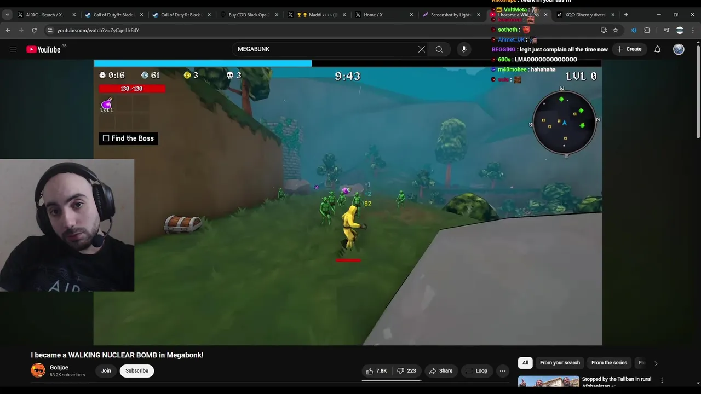This screenshot has height=394, width=701.
Task: Click the video progress bar at top of player
Action: coord(348,63)
